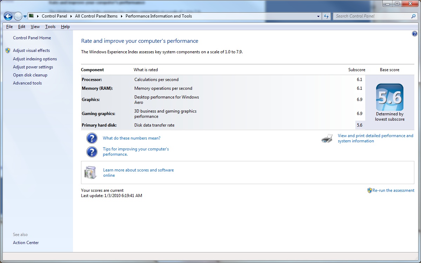Click the refresh button beside address bar
The image size is (421, 263).
coord(327,16)
